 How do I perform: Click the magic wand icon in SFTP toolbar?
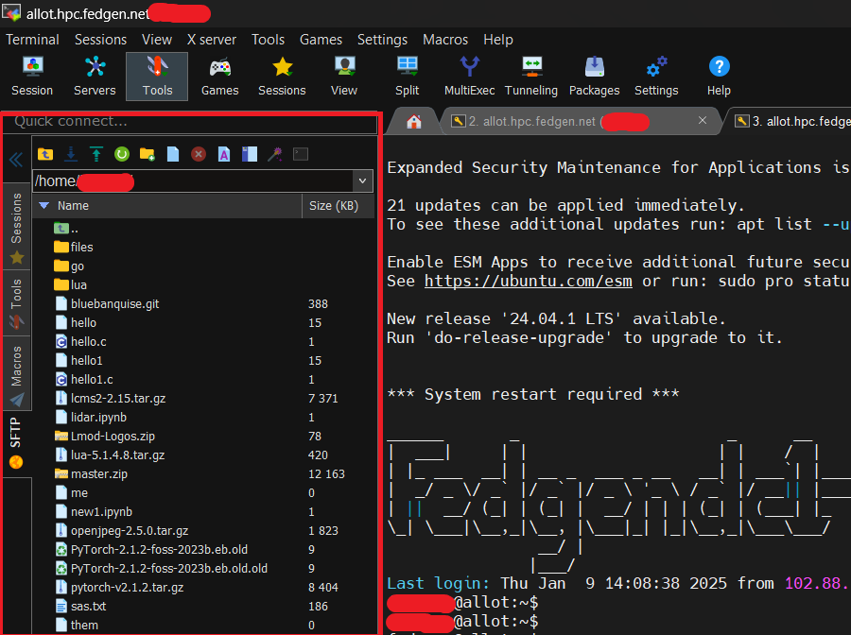pos(274,154)
